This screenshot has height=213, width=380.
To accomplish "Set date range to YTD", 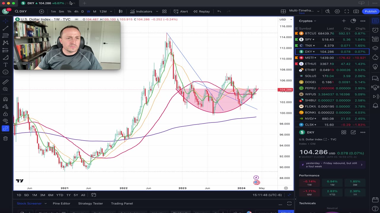I will click(x=60, y=195).
